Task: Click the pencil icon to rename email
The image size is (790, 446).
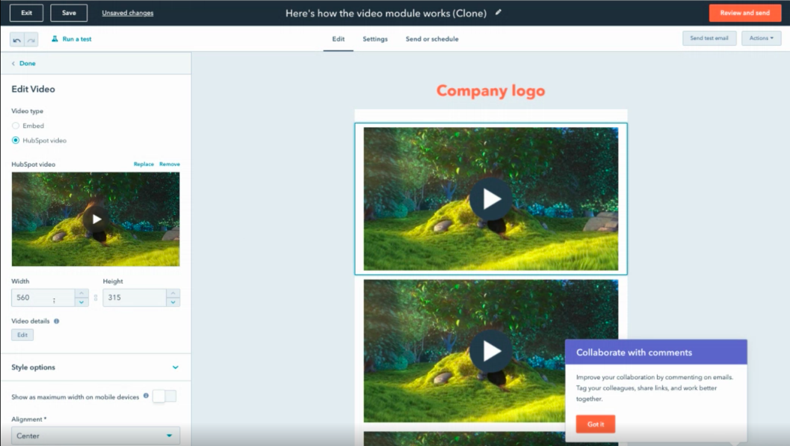Action: [498, 12]
